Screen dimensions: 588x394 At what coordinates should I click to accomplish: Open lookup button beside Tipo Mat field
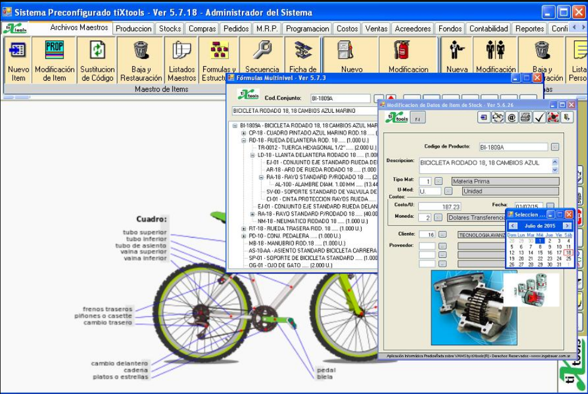439,181
